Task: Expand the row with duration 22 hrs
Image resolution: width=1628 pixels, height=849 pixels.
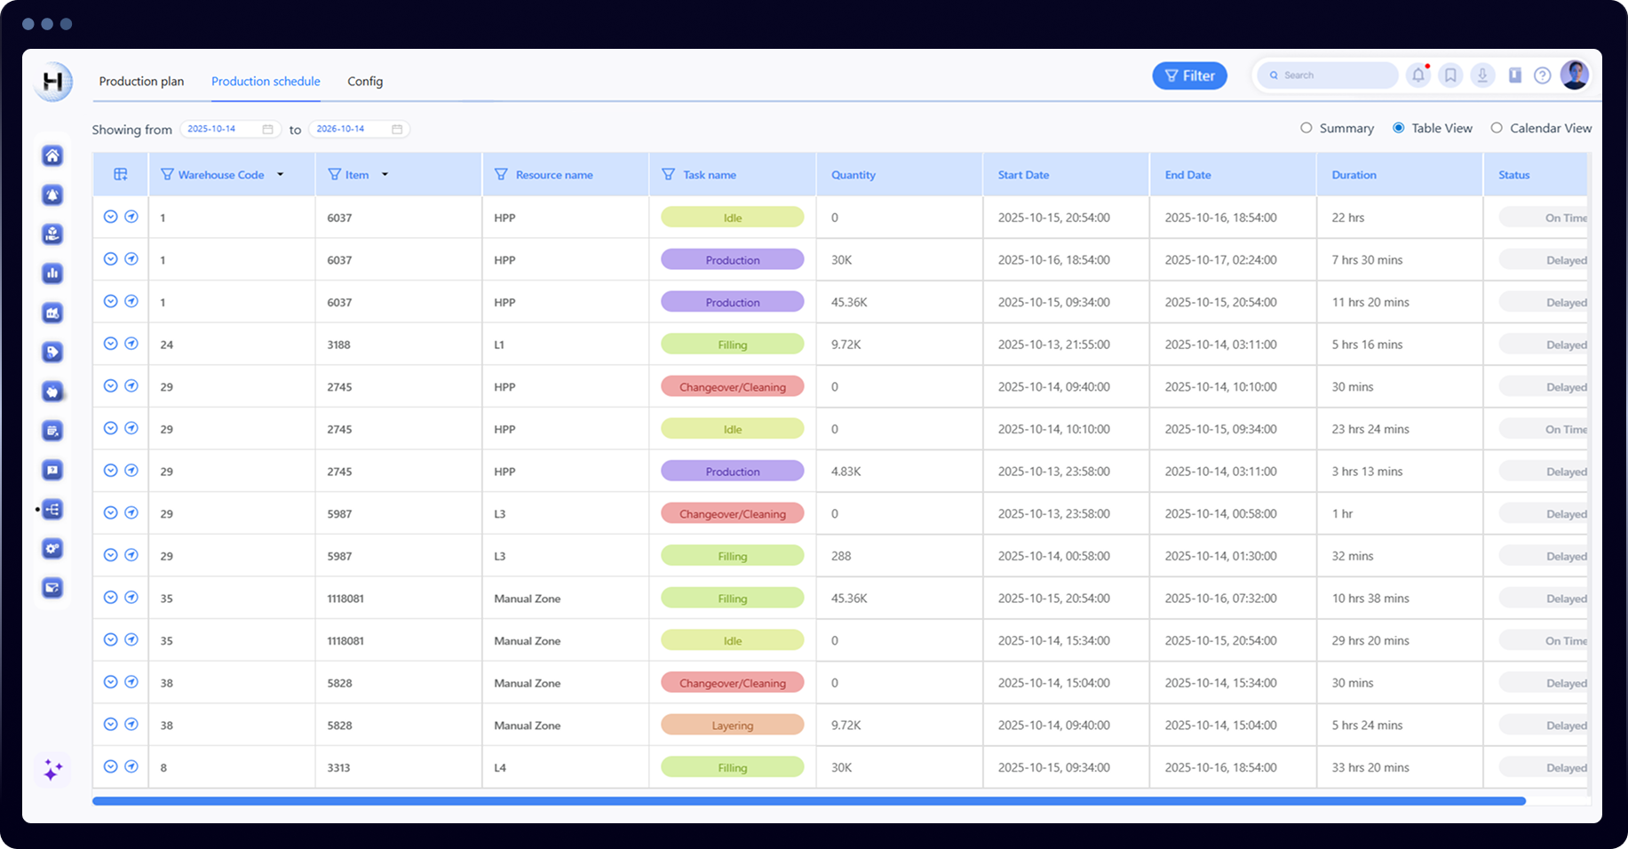Action: [110, 217]
